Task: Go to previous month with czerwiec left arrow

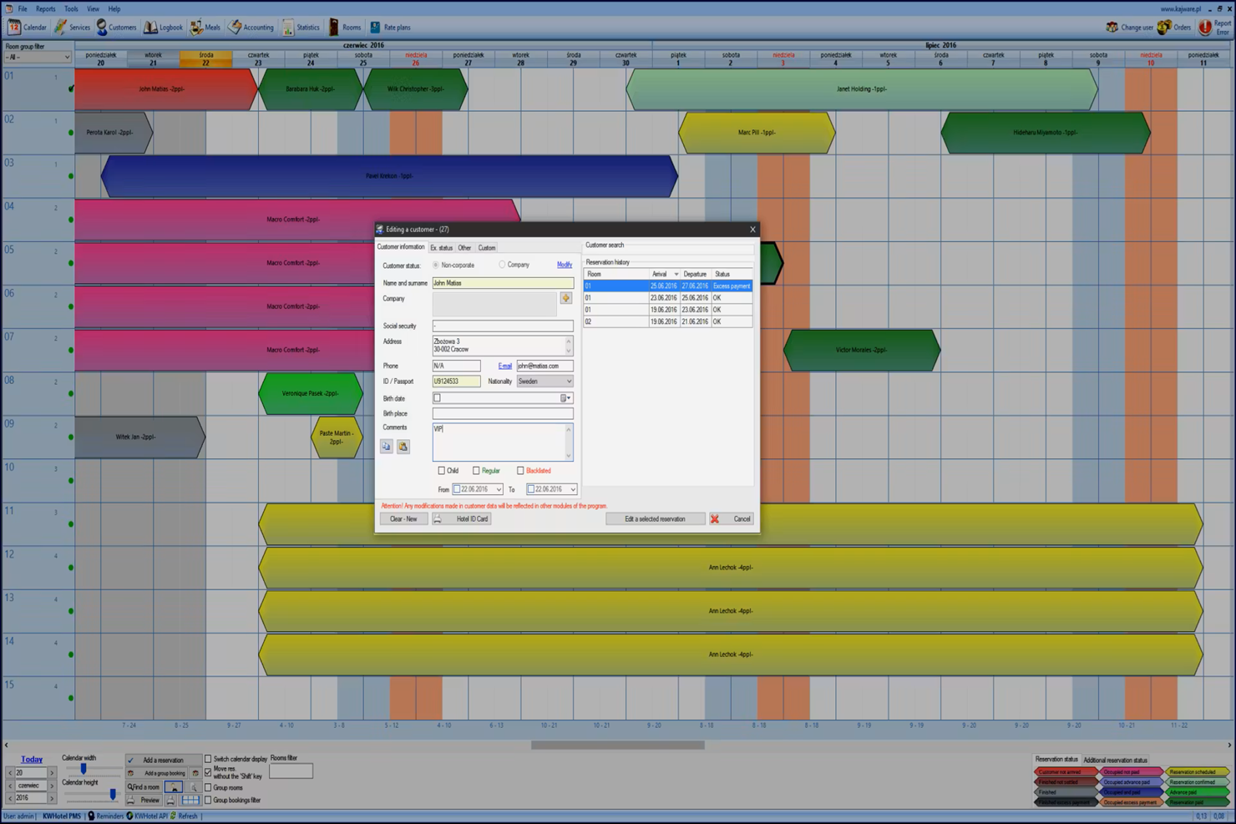Action: [x=10, y=786]
